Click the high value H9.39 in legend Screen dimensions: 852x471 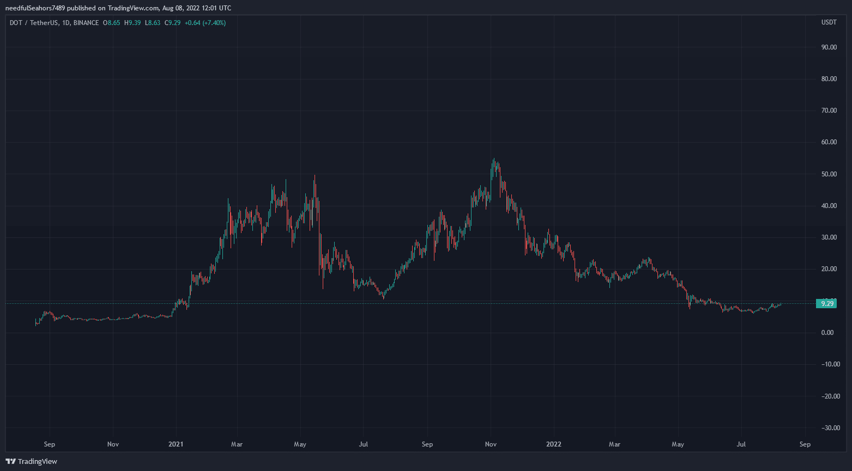click(132, 23)
